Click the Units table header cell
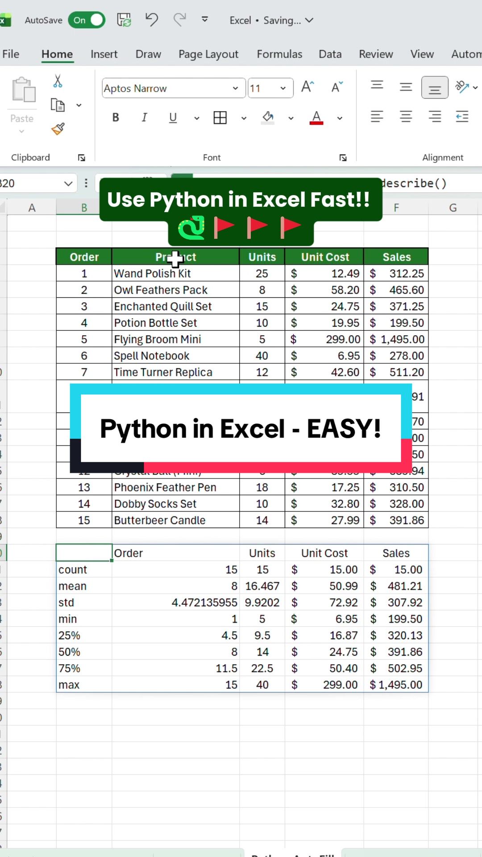 (262, 257)
